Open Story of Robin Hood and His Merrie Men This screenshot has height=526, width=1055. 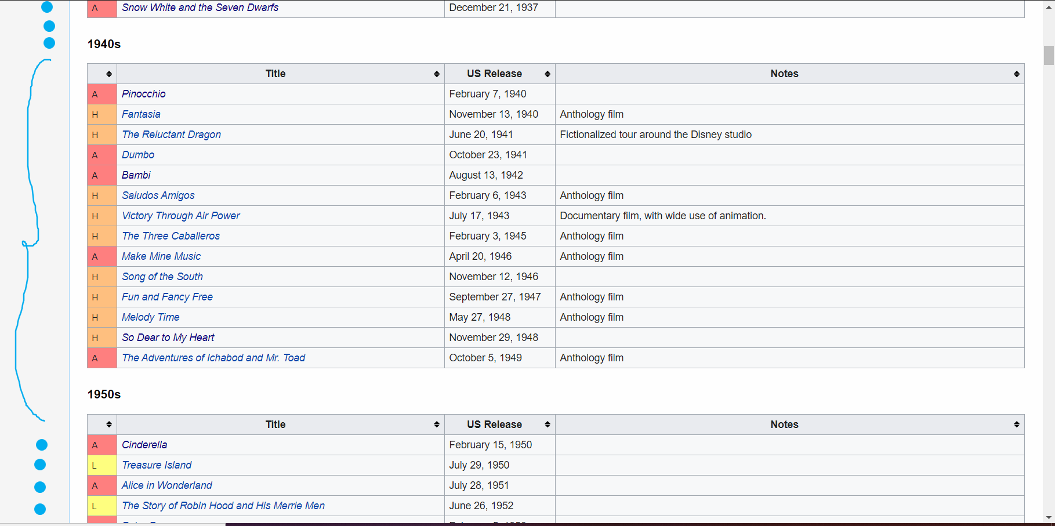point(223,506)
